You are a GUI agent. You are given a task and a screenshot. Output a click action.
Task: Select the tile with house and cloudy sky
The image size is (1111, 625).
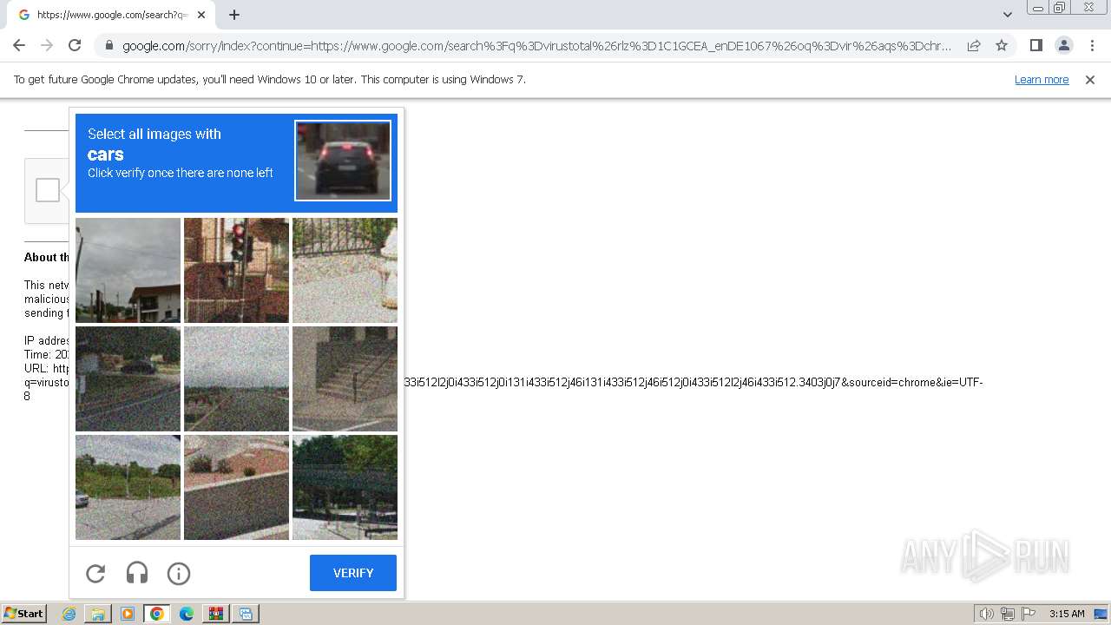click(128, 270)
